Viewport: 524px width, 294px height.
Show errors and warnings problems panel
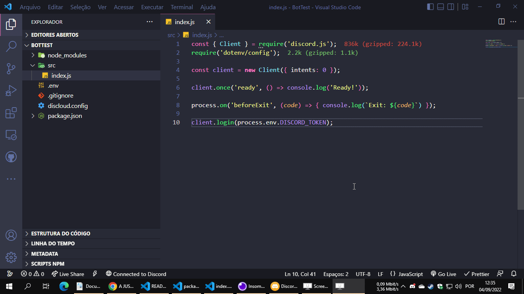(x=33, y=274)
